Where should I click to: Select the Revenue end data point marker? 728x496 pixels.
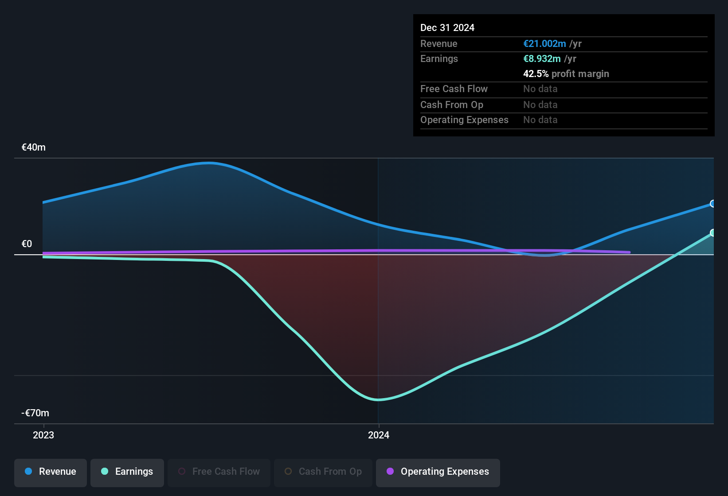pyautogui.click(x=712, y=204)
